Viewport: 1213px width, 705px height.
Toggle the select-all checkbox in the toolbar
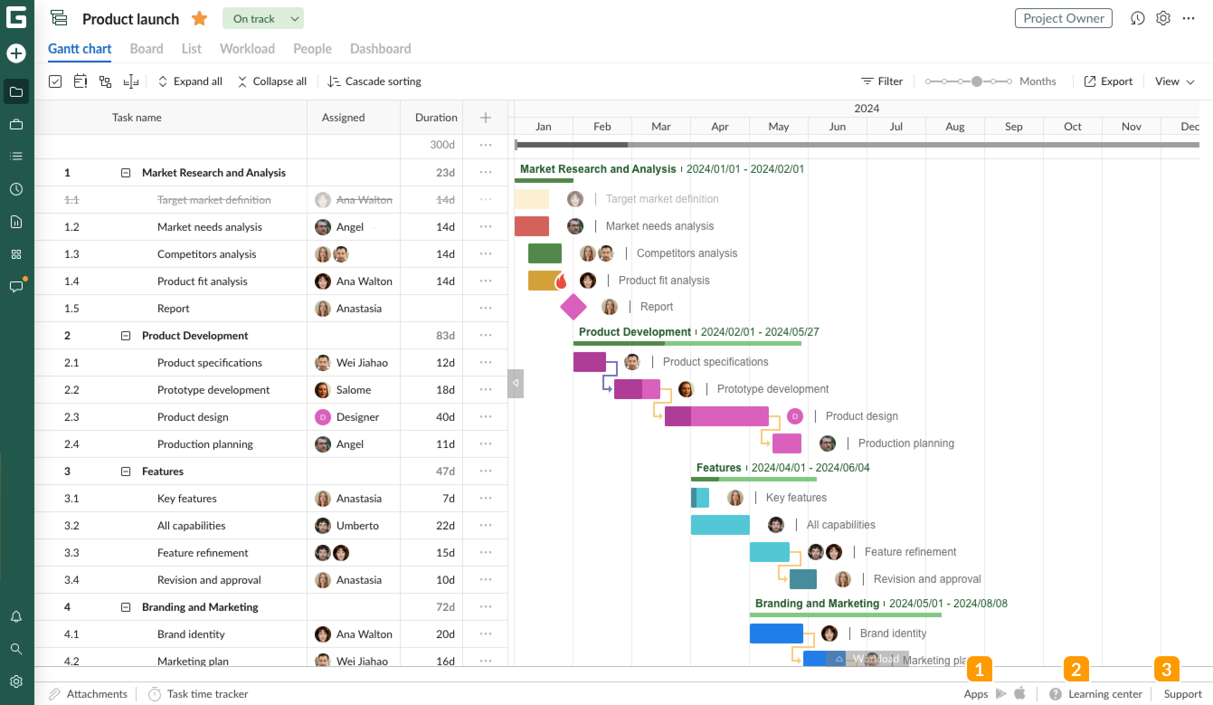[55, 81]
